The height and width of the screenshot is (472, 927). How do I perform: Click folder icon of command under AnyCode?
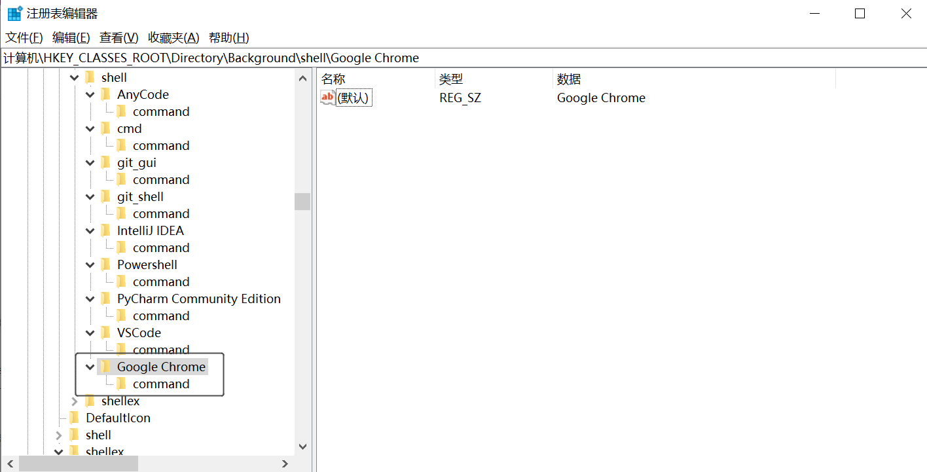tap(121, 111)
